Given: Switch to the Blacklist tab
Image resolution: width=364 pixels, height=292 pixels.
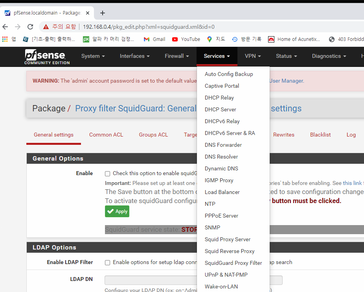Looking at the screenshot, I should click(320, 135).
